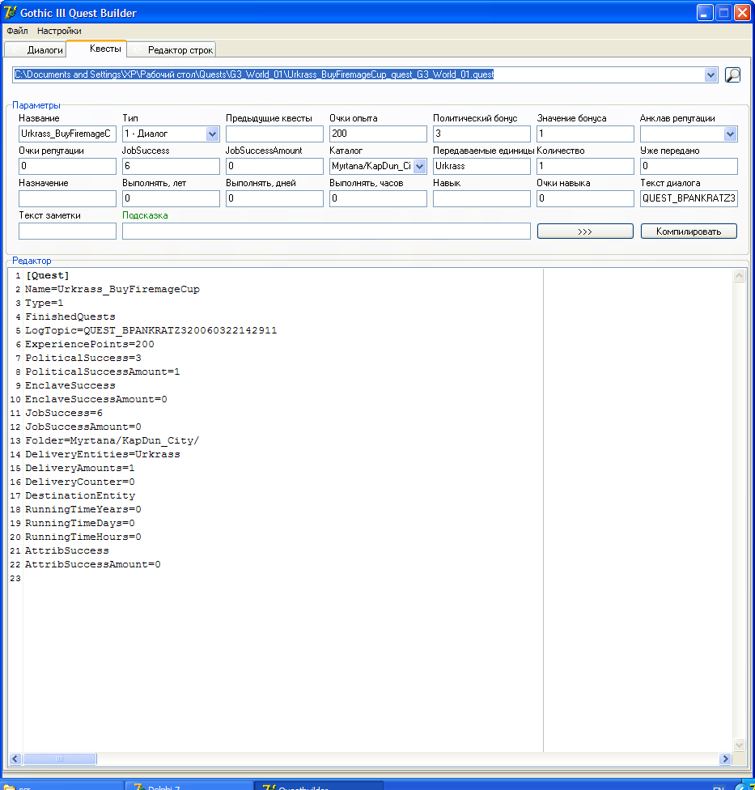Click the Очки навыка field
This screenshot has width=755, height=790.
[x=585, y=198]
